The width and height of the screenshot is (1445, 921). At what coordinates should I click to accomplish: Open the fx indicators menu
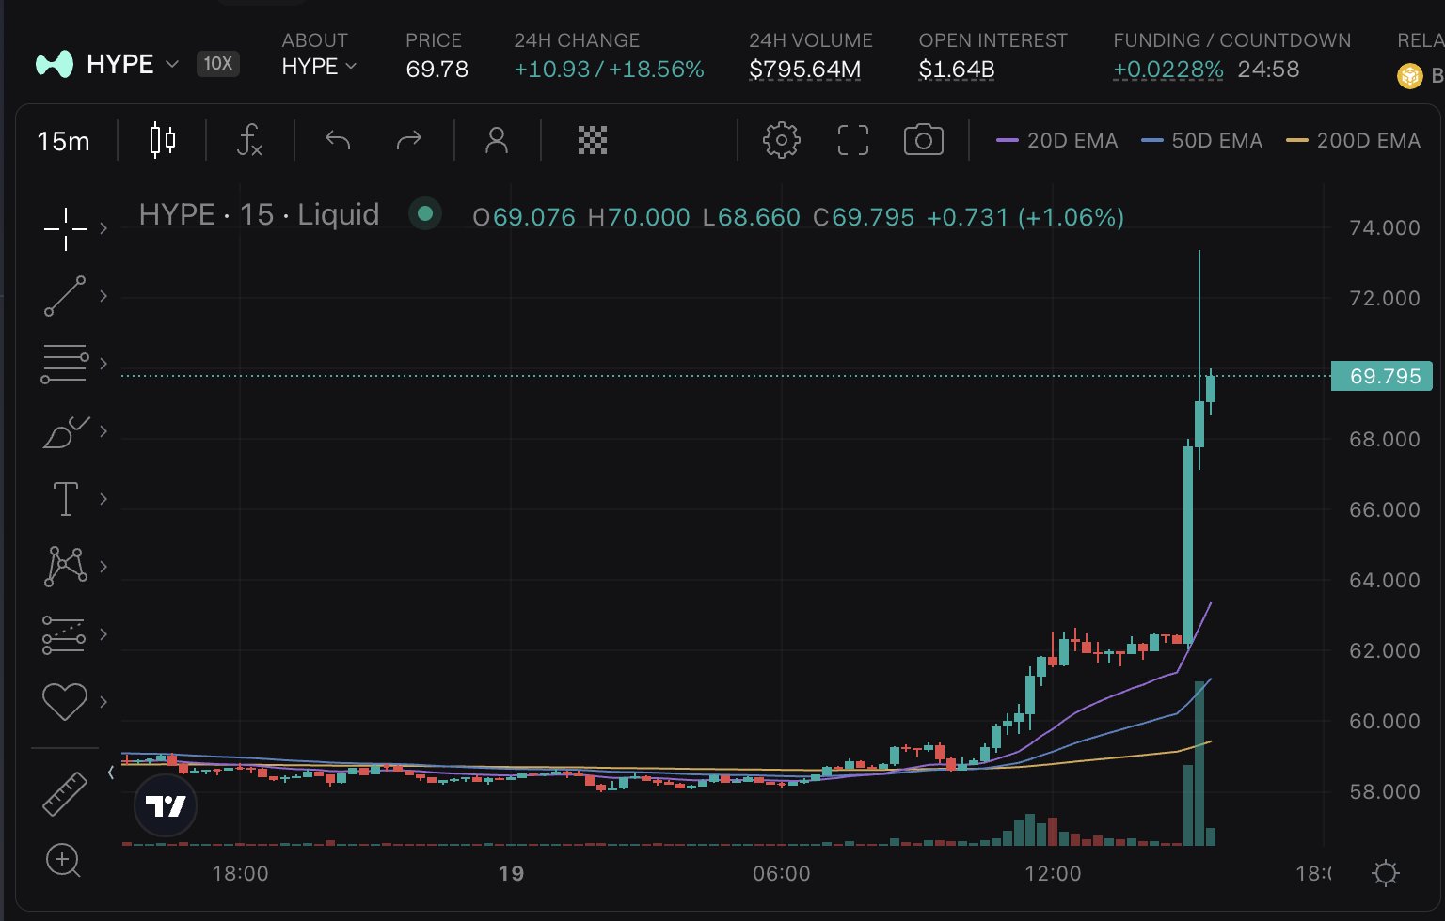[249, 141]
